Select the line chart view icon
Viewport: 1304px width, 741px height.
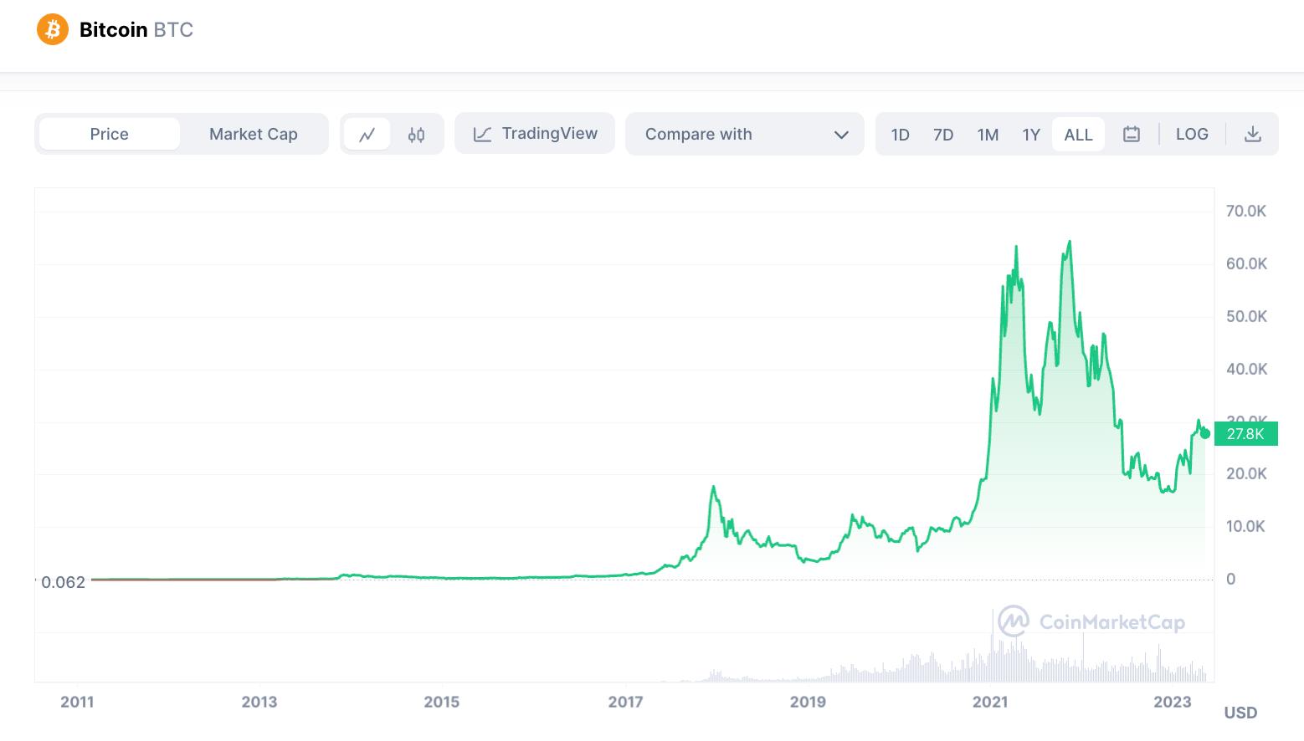367,135
